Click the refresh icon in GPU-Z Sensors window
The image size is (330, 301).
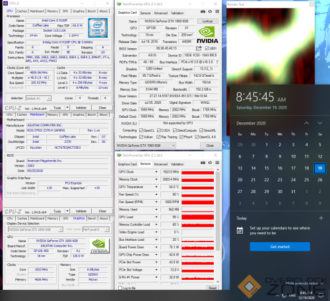(210, 163)
